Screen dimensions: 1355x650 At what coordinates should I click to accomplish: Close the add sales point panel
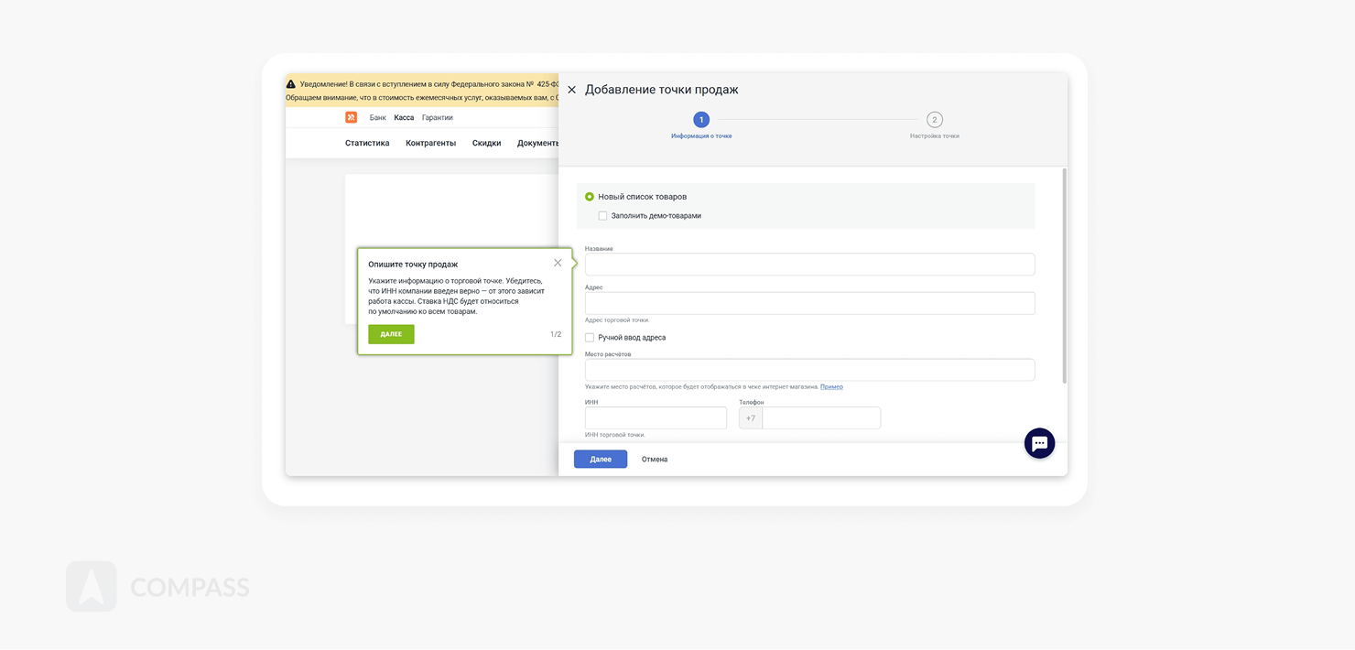(x=572, y=90)
